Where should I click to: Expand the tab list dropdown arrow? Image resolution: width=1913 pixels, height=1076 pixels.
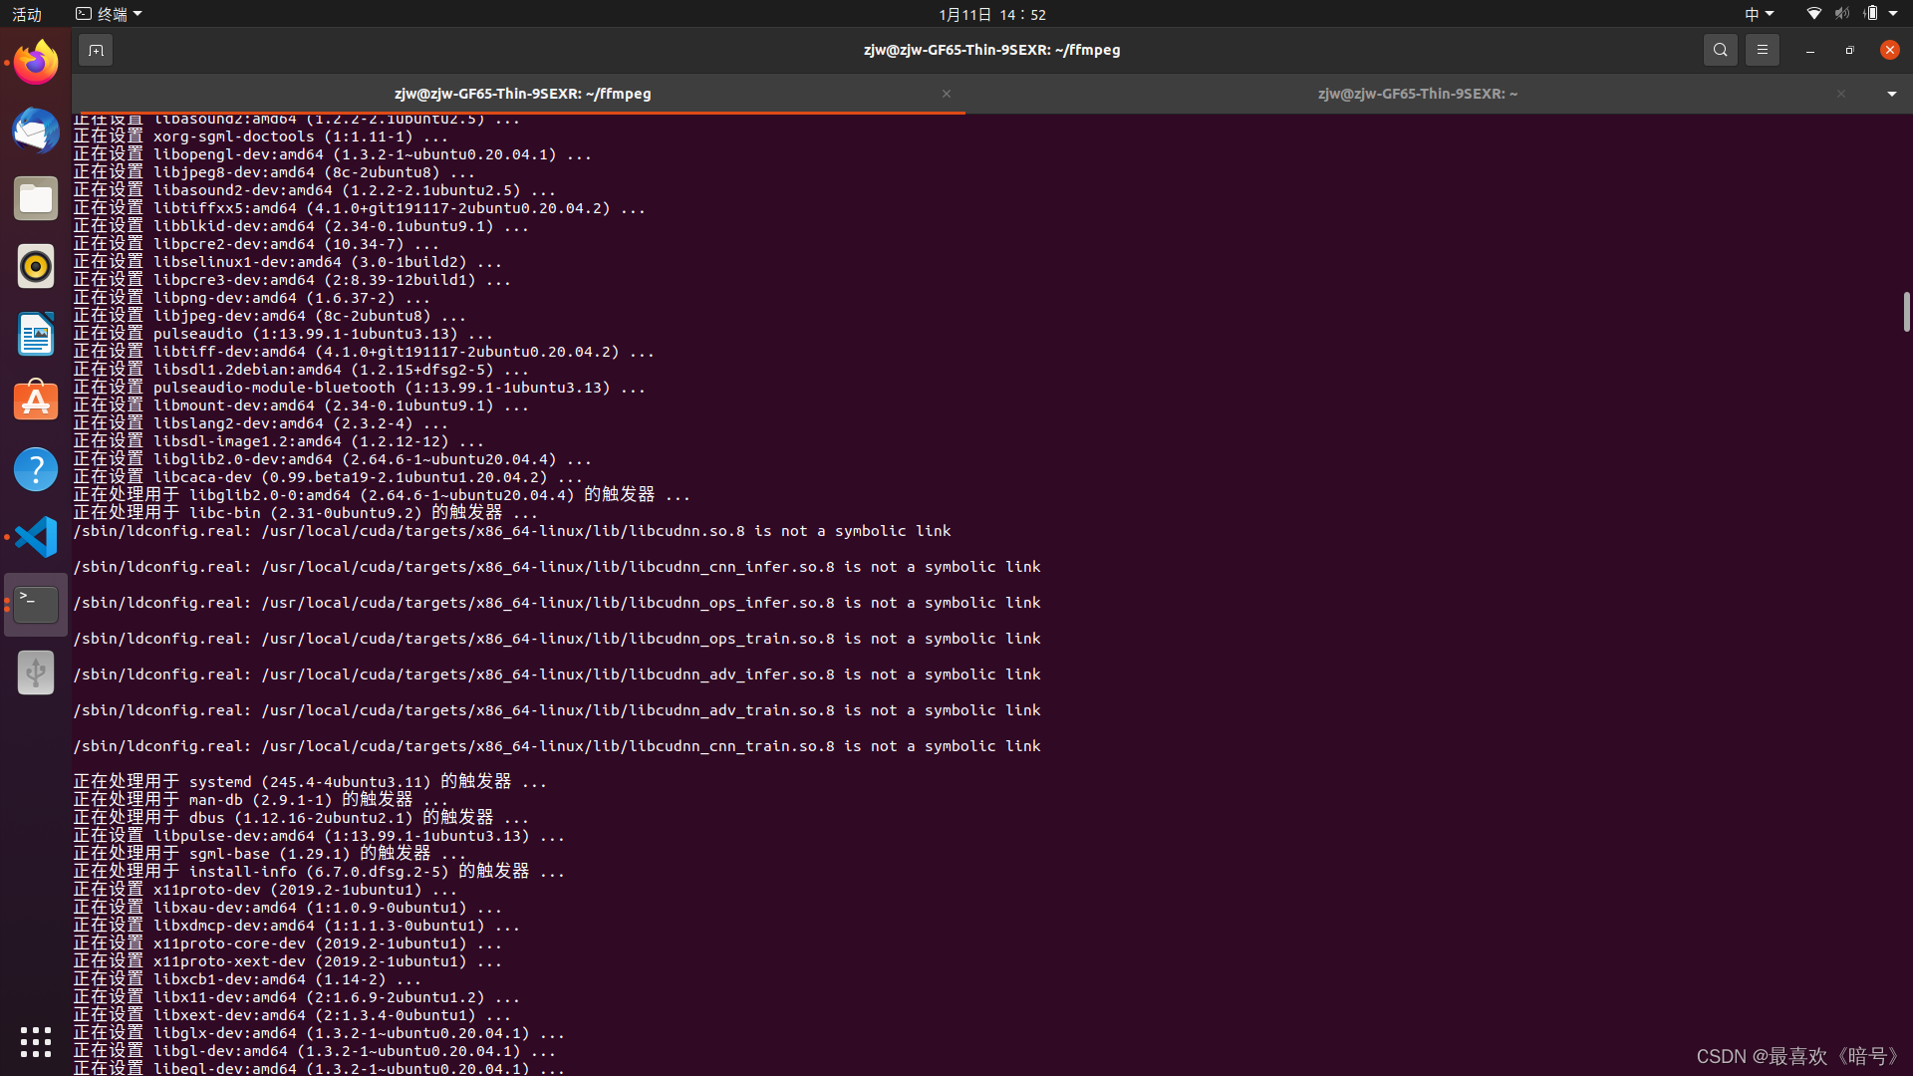click(1891, 94)
